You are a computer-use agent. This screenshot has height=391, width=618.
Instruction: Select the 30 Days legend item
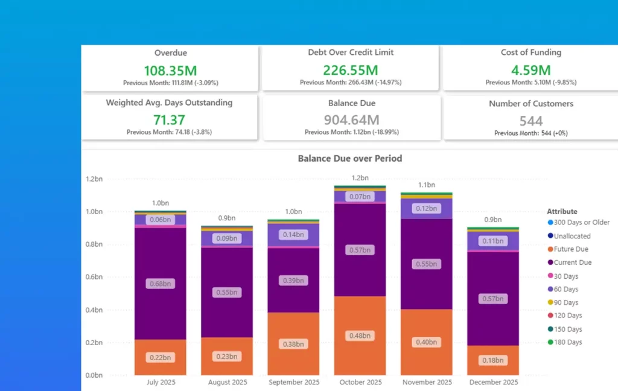(x=565, y=276)
